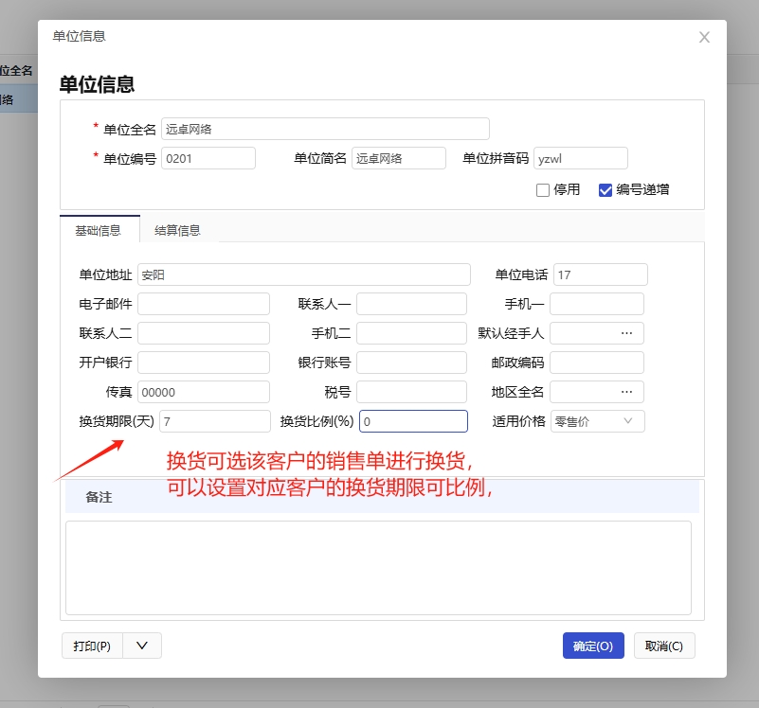Focus the 换货比例(%) field
This screenshot has height=708, width=759.
coord(413,421)
